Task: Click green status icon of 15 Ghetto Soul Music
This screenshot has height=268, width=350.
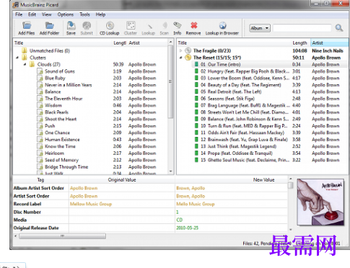Action: pos(196,160)
